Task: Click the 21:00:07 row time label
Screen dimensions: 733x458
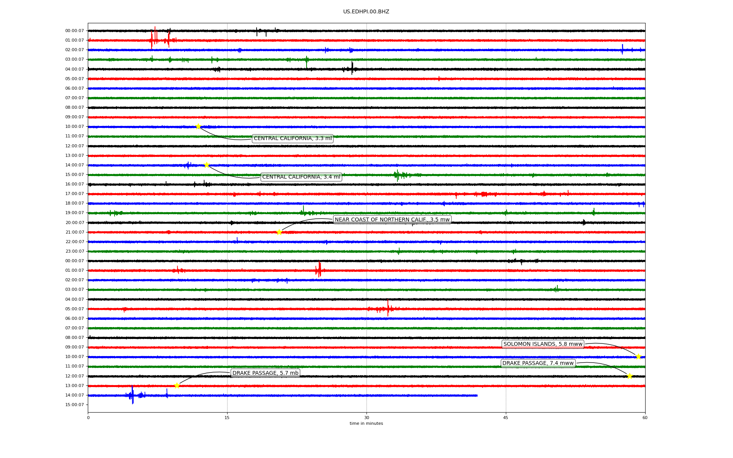Action: point(74,232)
